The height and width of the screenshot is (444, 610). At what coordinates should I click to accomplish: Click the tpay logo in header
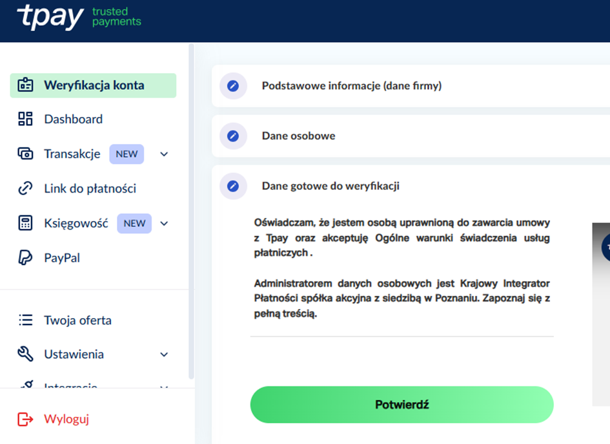pyautogui.click(x=50, y=17)
